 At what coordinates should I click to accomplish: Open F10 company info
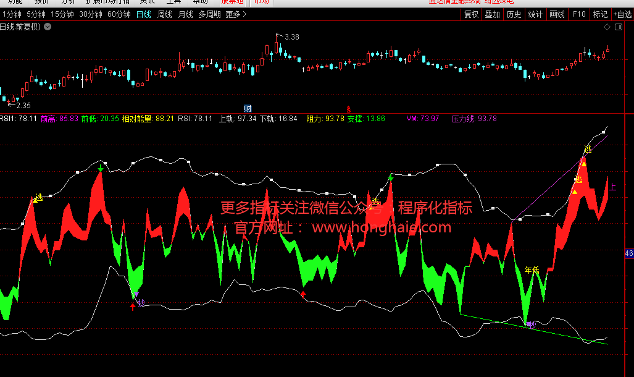pos(578,14)
